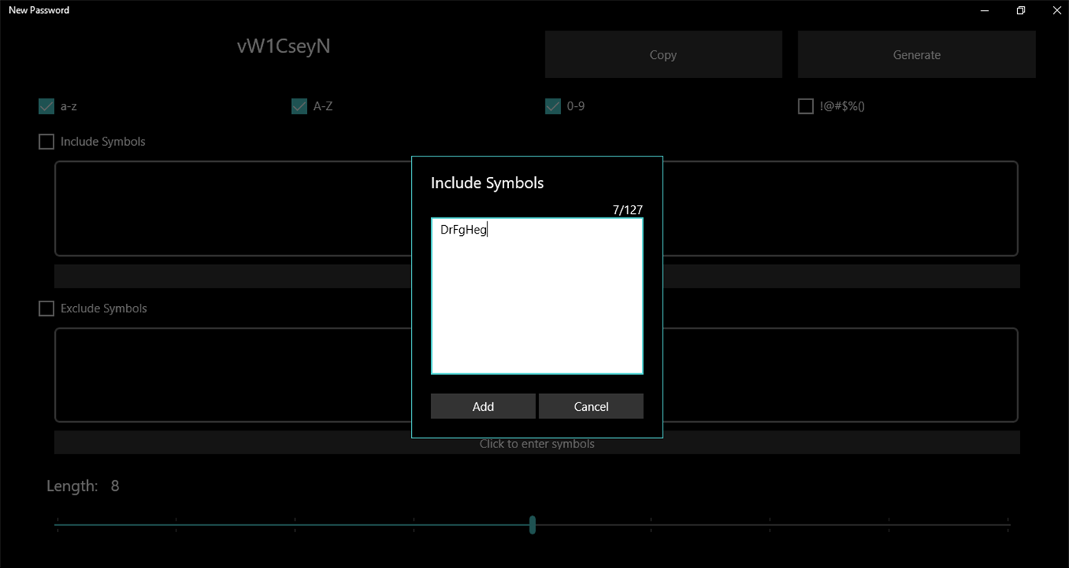Confirm symbols with the Add button

click(x=483, y=405)
